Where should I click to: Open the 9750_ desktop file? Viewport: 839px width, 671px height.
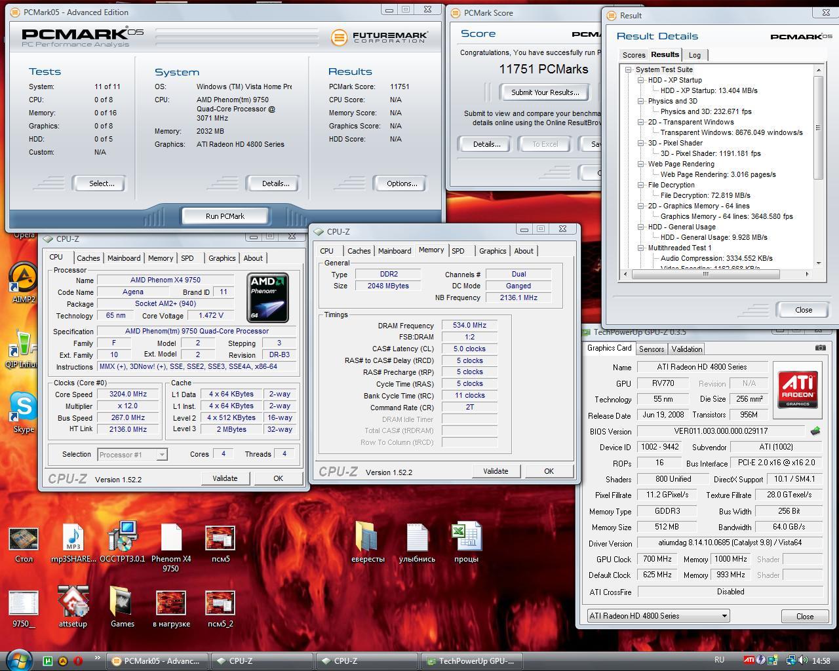pos(24,609)
